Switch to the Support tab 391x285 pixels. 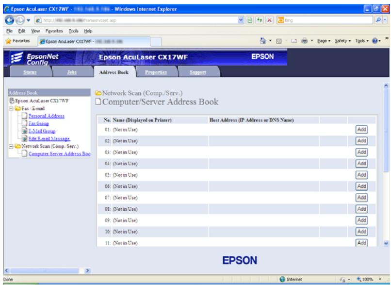click(x=198, y=72)
